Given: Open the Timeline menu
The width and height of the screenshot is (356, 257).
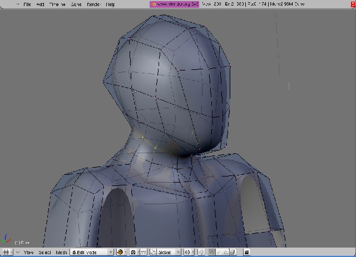Looking at the screenshot, I should click(x=57, y=4).
